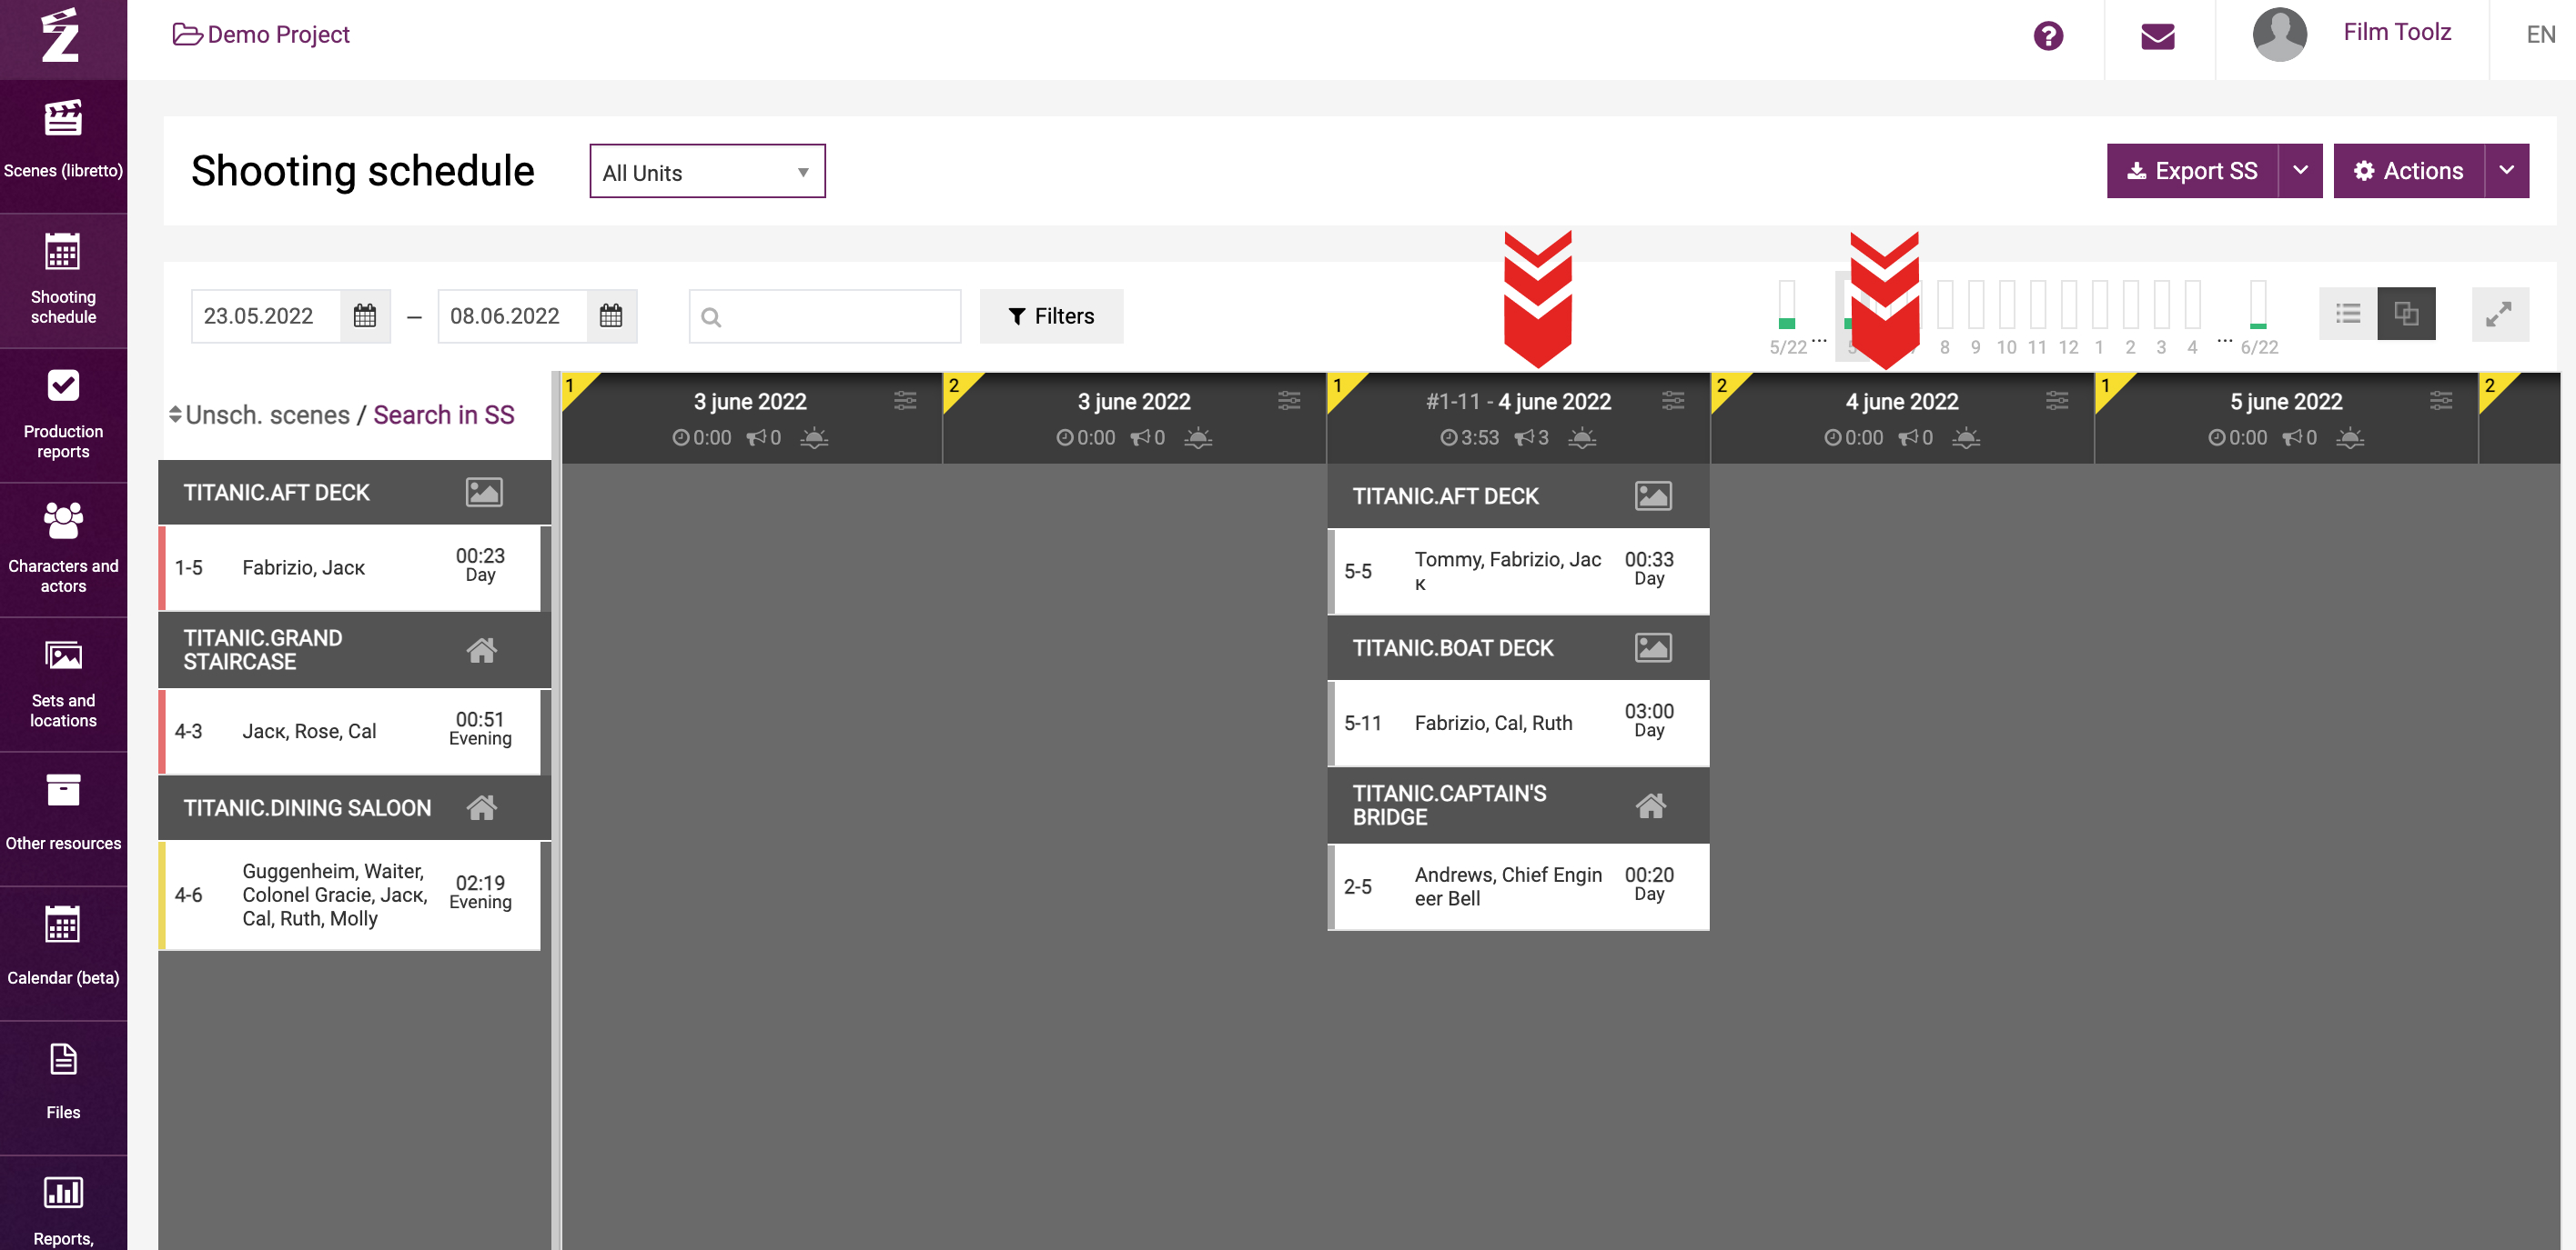Select scene 5-11 Fabrizio, Cal, Ruth card

[1518, 723]
